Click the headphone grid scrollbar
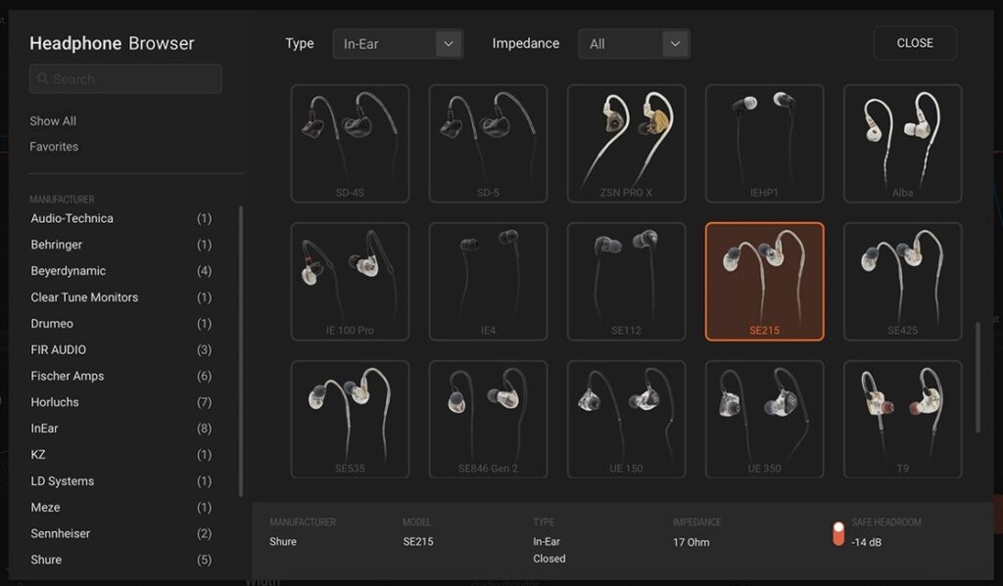 978,378
